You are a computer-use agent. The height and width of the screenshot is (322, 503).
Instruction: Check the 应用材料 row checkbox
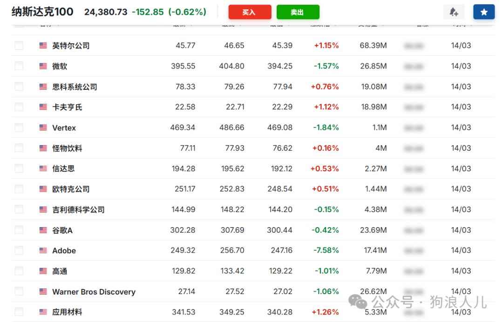(19, 312)
